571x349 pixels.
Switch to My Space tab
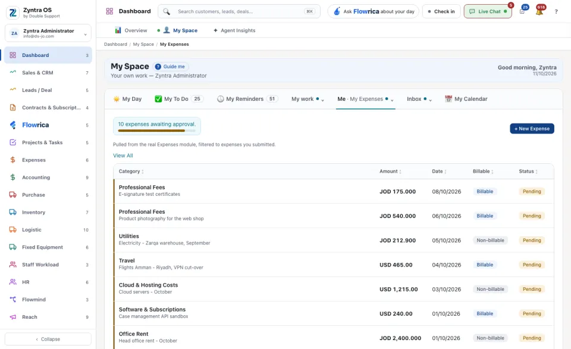[180, 30]
